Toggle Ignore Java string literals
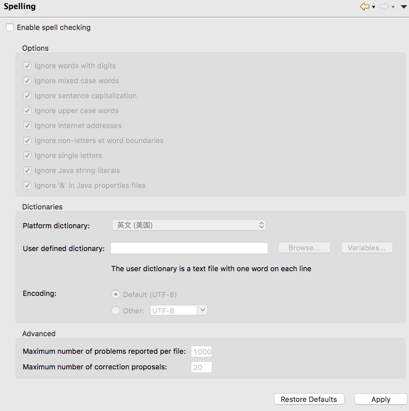This screenshot has width=409, height=411. [27, 170]
